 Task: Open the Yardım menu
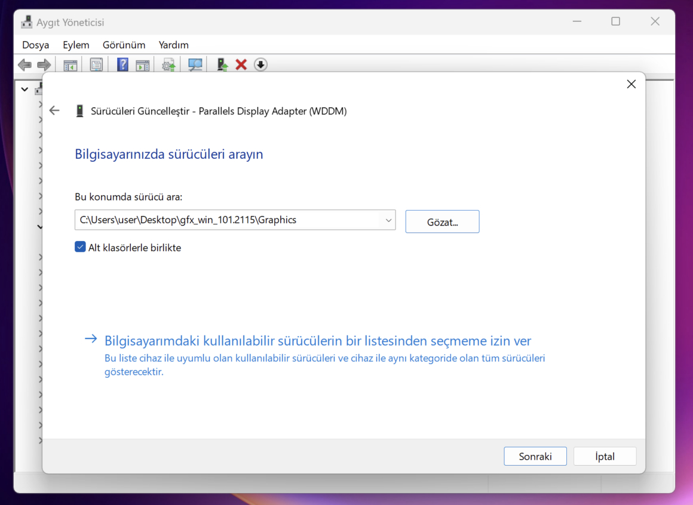click(x=173, y=45)
